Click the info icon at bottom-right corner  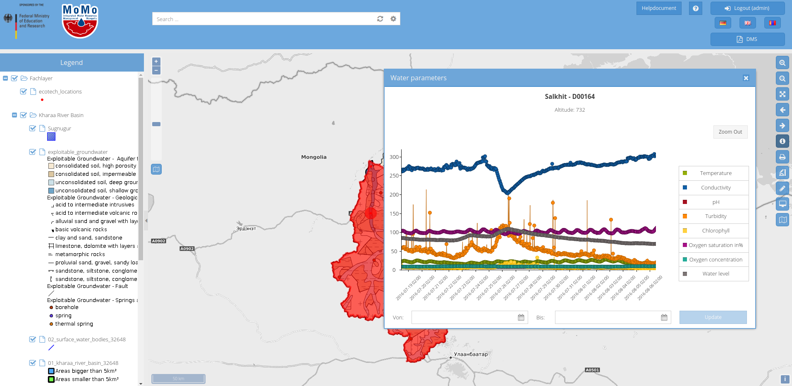[785, 379]
